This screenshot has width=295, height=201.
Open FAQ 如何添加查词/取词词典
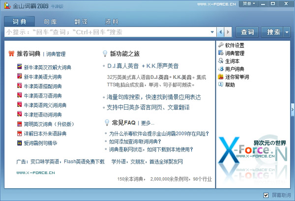click(135, 141)
